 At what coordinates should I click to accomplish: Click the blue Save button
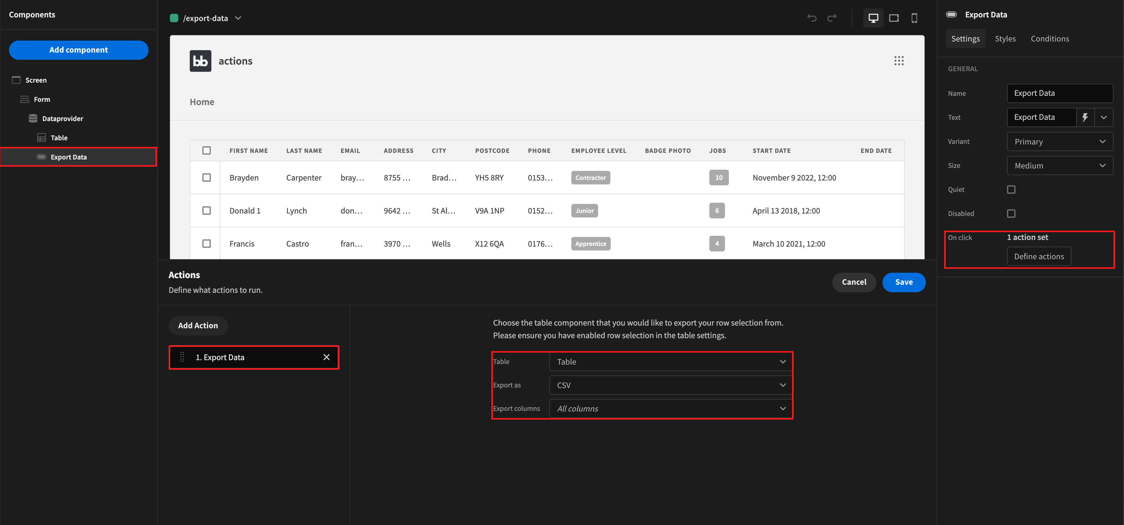(x=903, y=282)
